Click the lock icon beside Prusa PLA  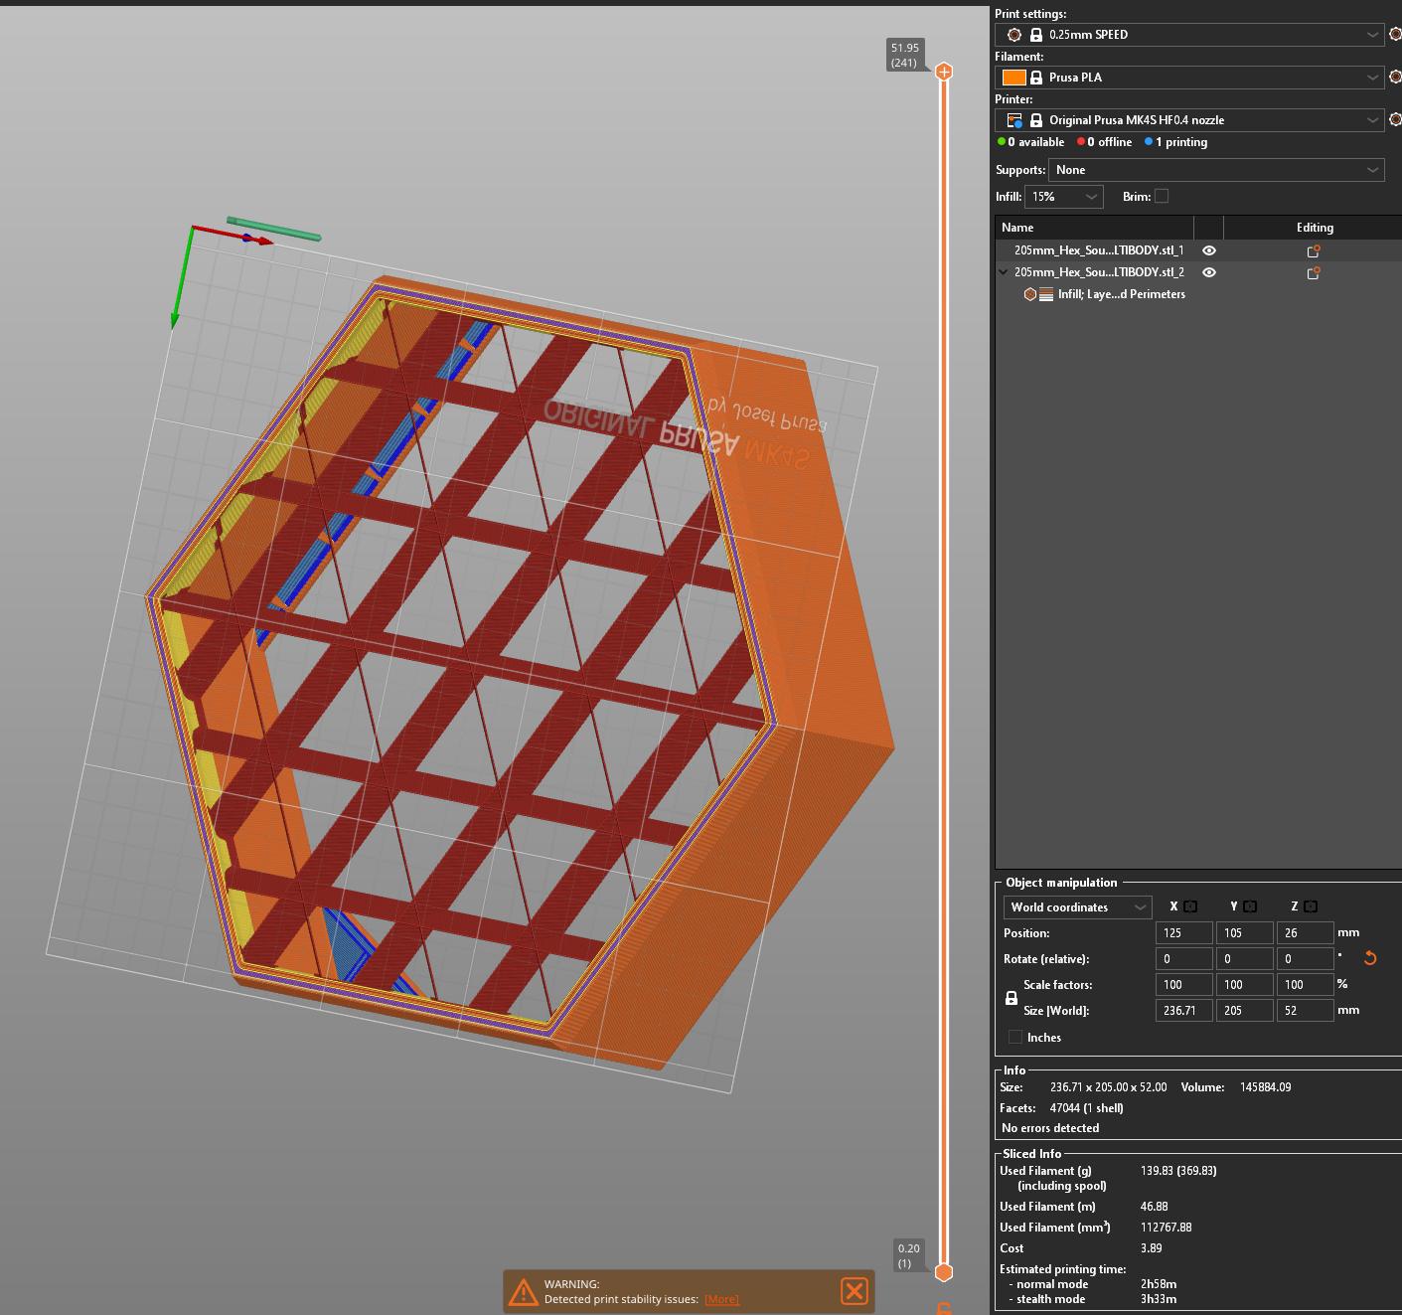point(1036,77)
